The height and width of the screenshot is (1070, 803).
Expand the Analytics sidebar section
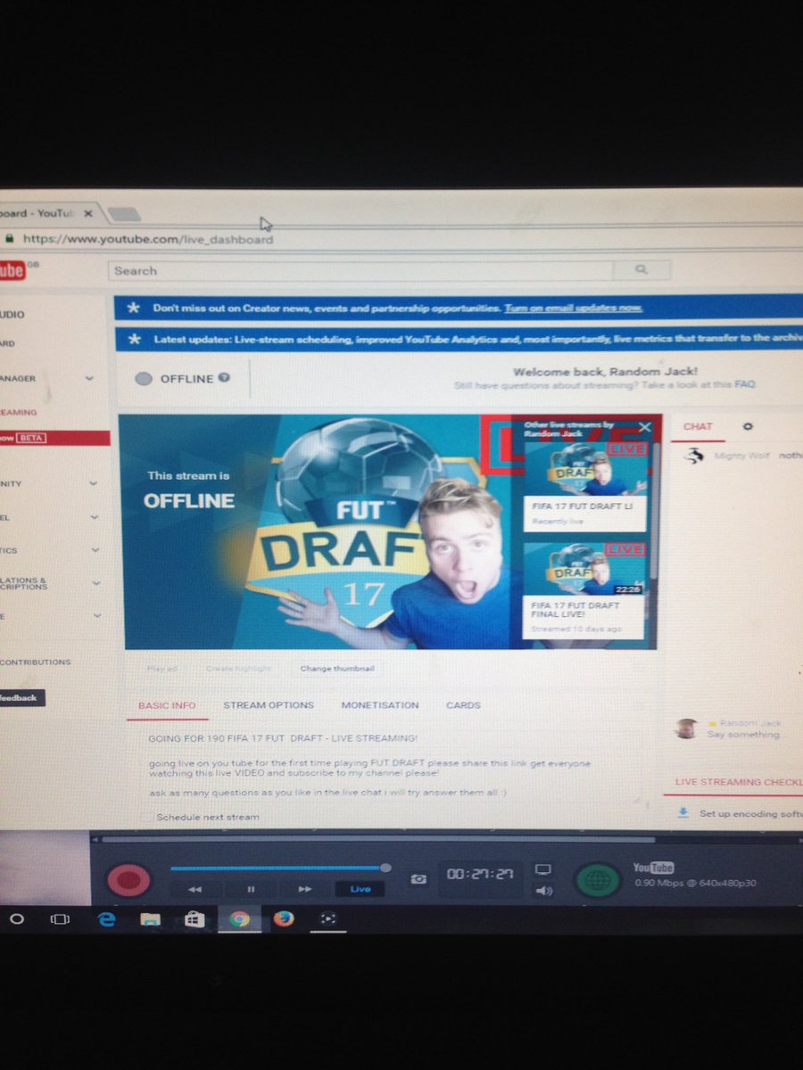(95, 550)
